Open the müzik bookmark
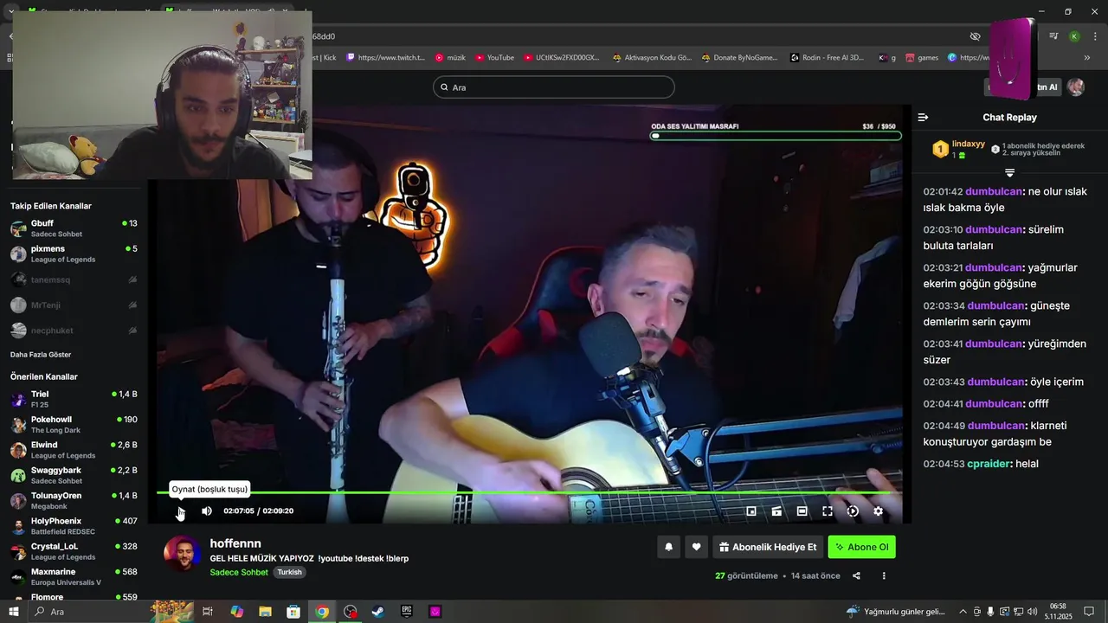 [x=450, y=58]
